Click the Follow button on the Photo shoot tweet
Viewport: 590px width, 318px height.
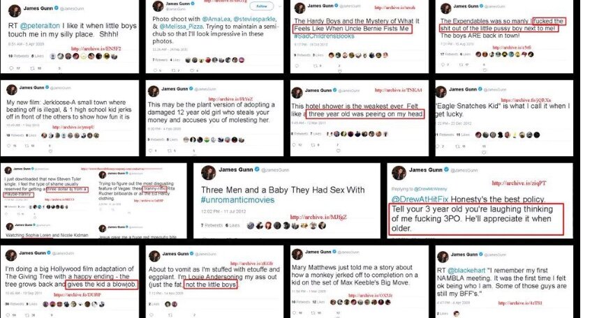coord(262,6)
